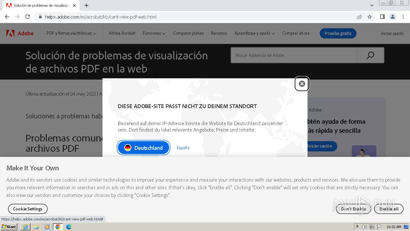The image size is (410, 231).
Task: Click the Don't Enable cookies button
Action: pyautogui.click(x=353, y=209)
